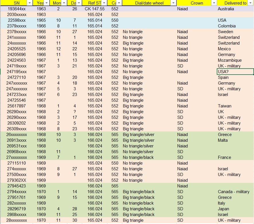Screen dimensions: 254x224
Task: Open the Ref ST filter dropdown
Action: click(x=105, y=3)
